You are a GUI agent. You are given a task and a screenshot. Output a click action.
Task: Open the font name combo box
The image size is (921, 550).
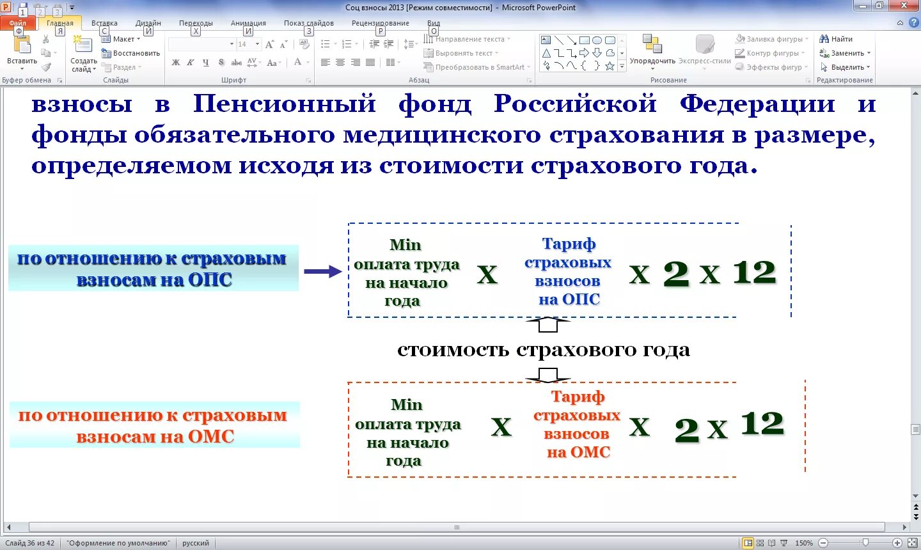click(x=201, y=44)
